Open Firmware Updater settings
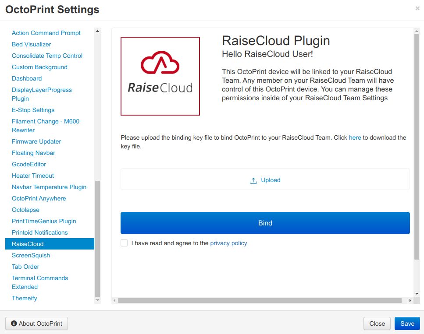 36,141
